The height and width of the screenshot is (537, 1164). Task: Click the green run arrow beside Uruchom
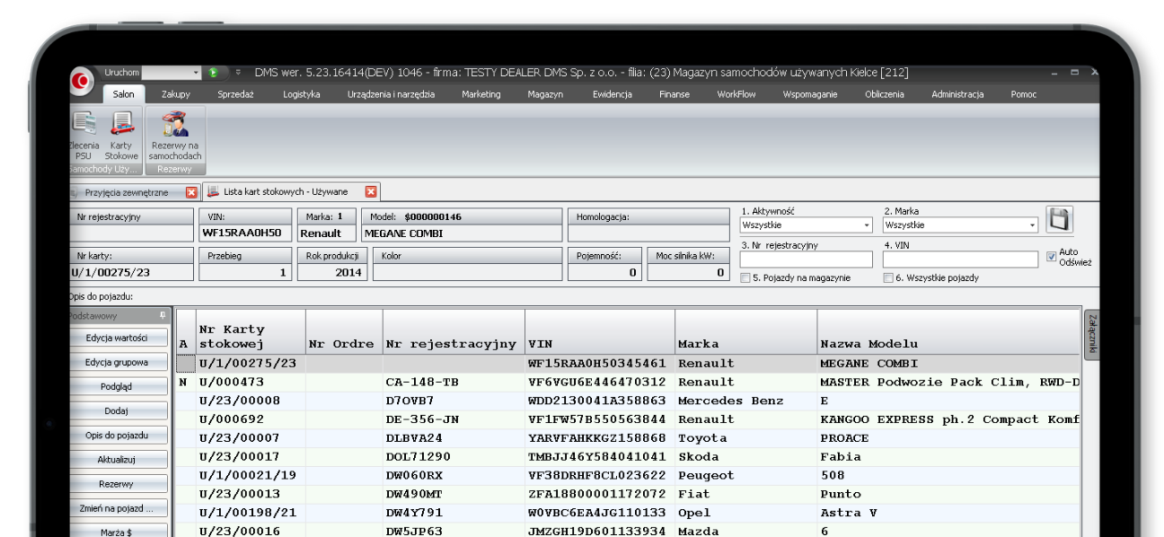pyautogui.click(x=213, y=72)
